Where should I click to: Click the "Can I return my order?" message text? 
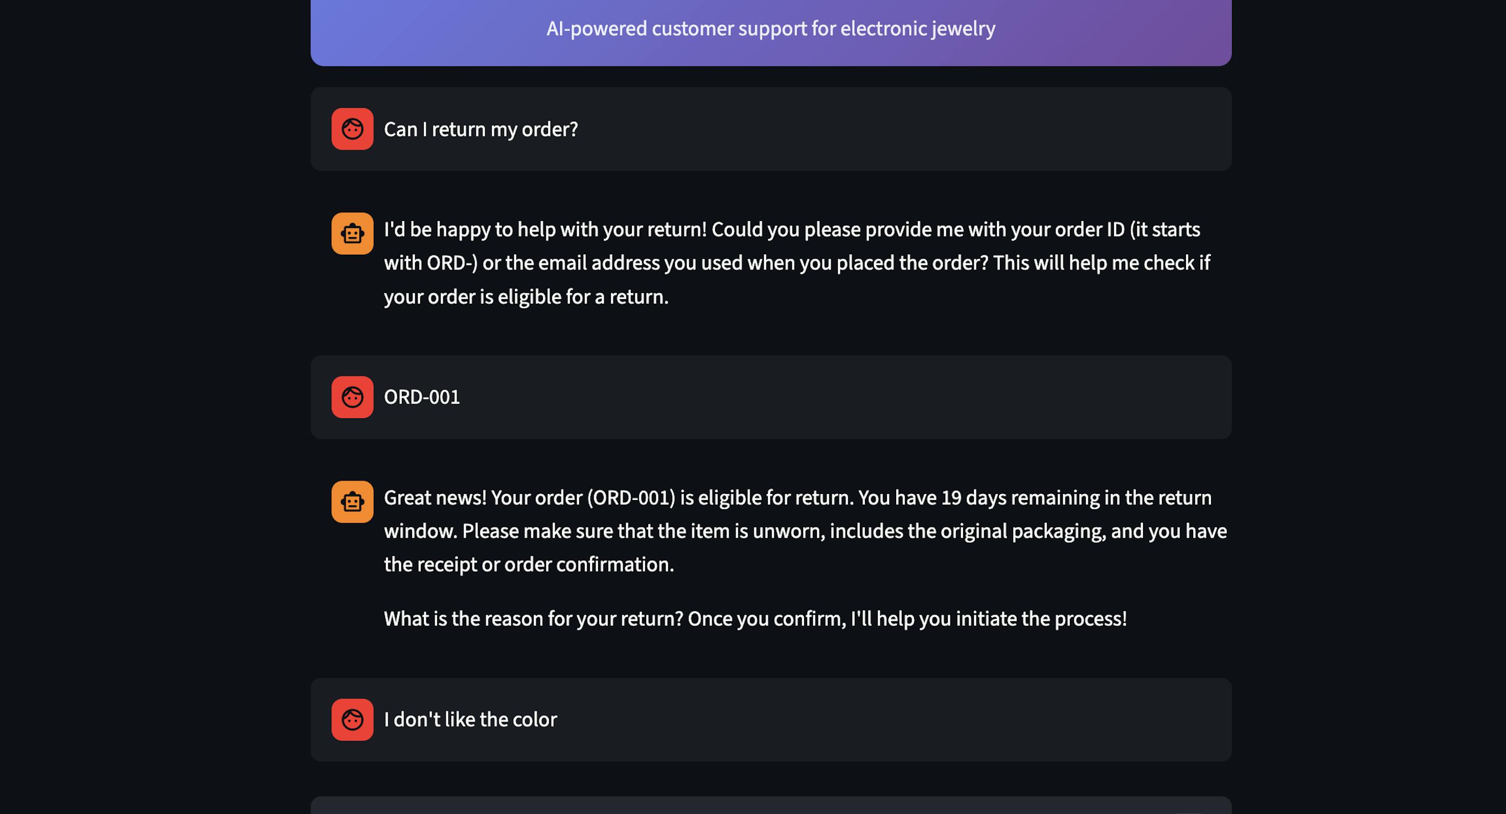coord(481,129)
